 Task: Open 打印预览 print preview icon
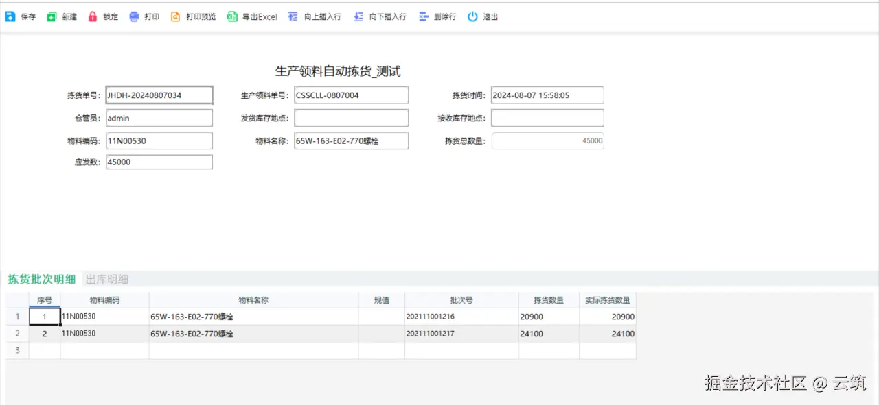pyautogui.click(x=175, y=17)
